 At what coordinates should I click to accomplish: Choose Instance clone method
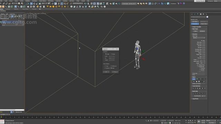pos(105,68)
